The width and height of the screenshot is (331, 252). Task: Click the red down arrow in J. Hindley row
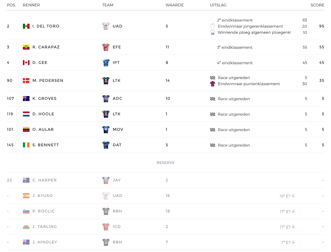point(293,242)
